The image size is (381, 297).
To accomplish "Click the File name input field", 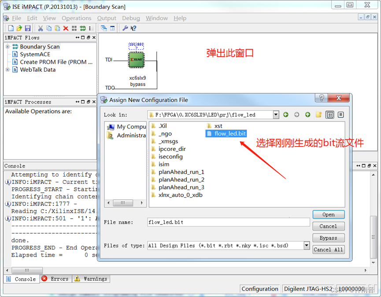I will [x=229, y=222].
